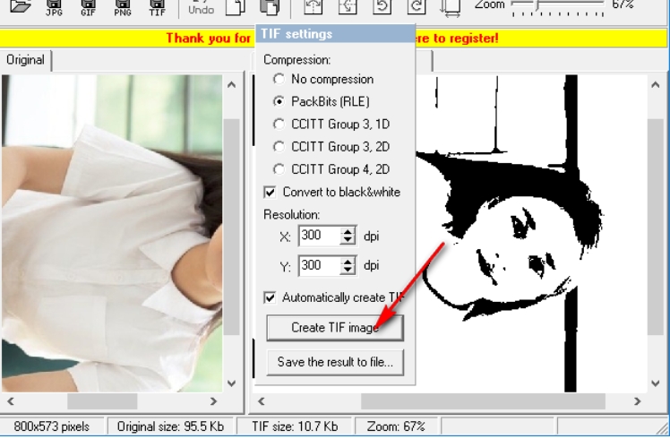Toggle the Automatically create TIF checkbox

point(270,297)
